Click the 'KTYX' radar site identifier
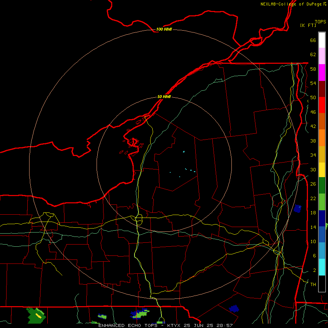 click(x=173, y=325)
